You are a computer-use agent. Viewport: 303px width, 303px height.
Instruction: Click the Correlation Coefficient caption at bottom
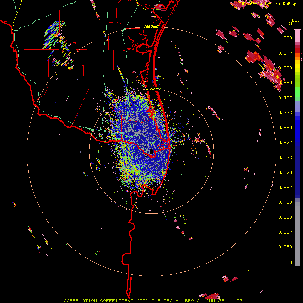pos(153,301)
